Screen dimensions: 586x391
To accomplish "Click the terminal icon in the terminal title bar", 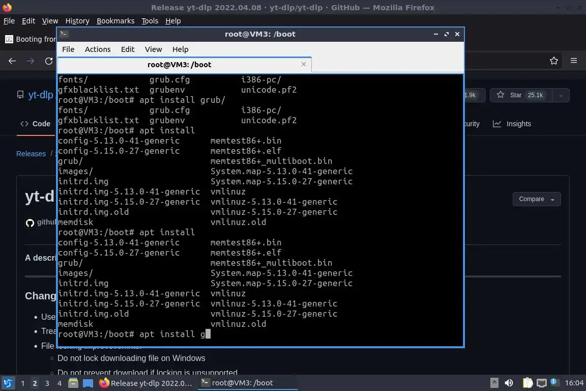I will [x=64, y=34].
